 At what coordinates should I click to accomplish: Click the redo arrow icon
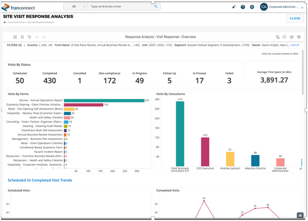pos(44,37)
